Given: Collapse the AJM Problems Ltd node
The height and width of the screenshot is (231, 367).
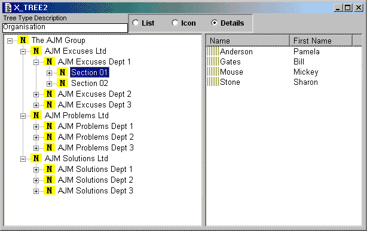Looking at the screenshot, I should click(x=23, y=116).
